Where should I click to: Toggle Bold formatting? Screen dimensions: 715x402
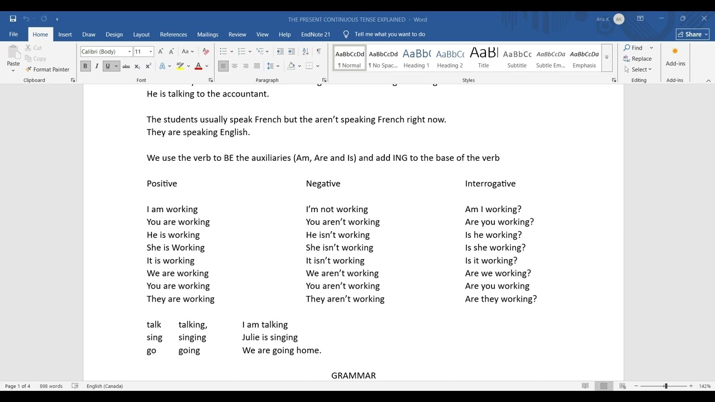pyautogui.click(x=85, y=66)
